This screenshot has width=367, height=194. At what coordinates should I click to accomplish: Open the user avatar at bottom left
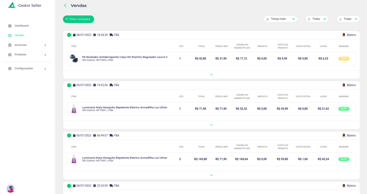click(10, 189)
